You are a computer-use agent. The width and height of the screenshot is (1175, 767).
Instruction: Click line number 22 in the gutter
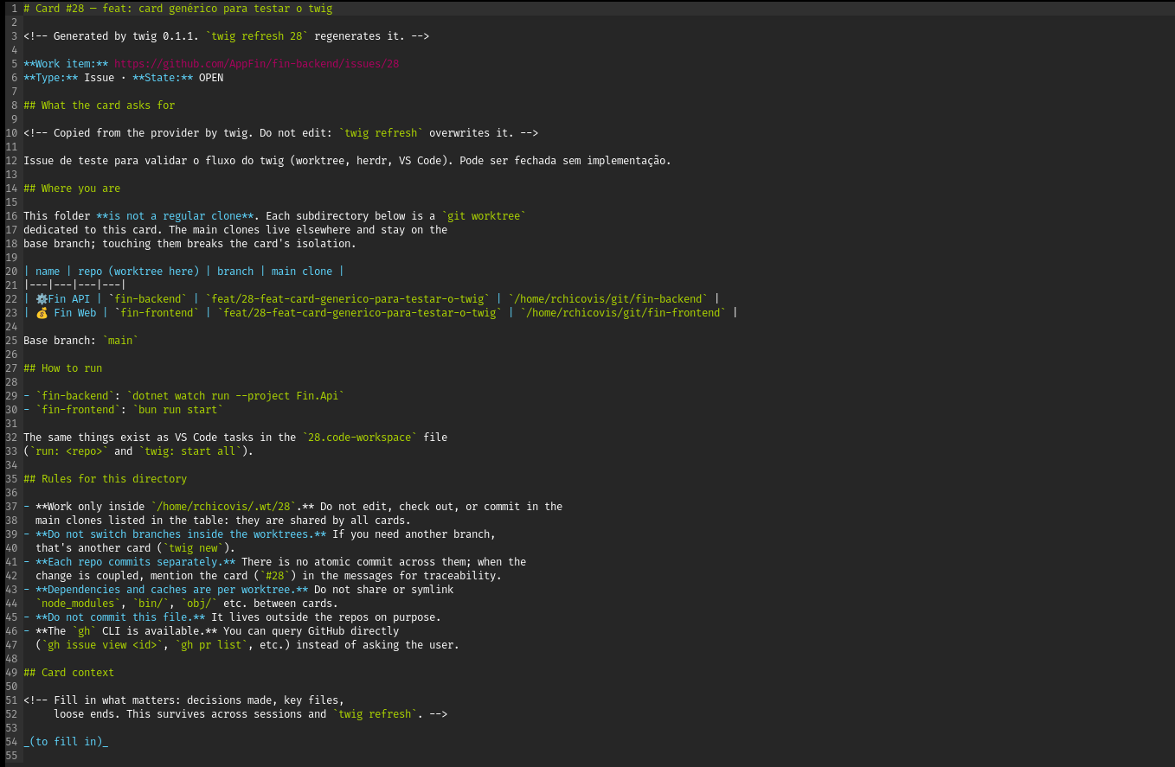[x=11, y=299]
